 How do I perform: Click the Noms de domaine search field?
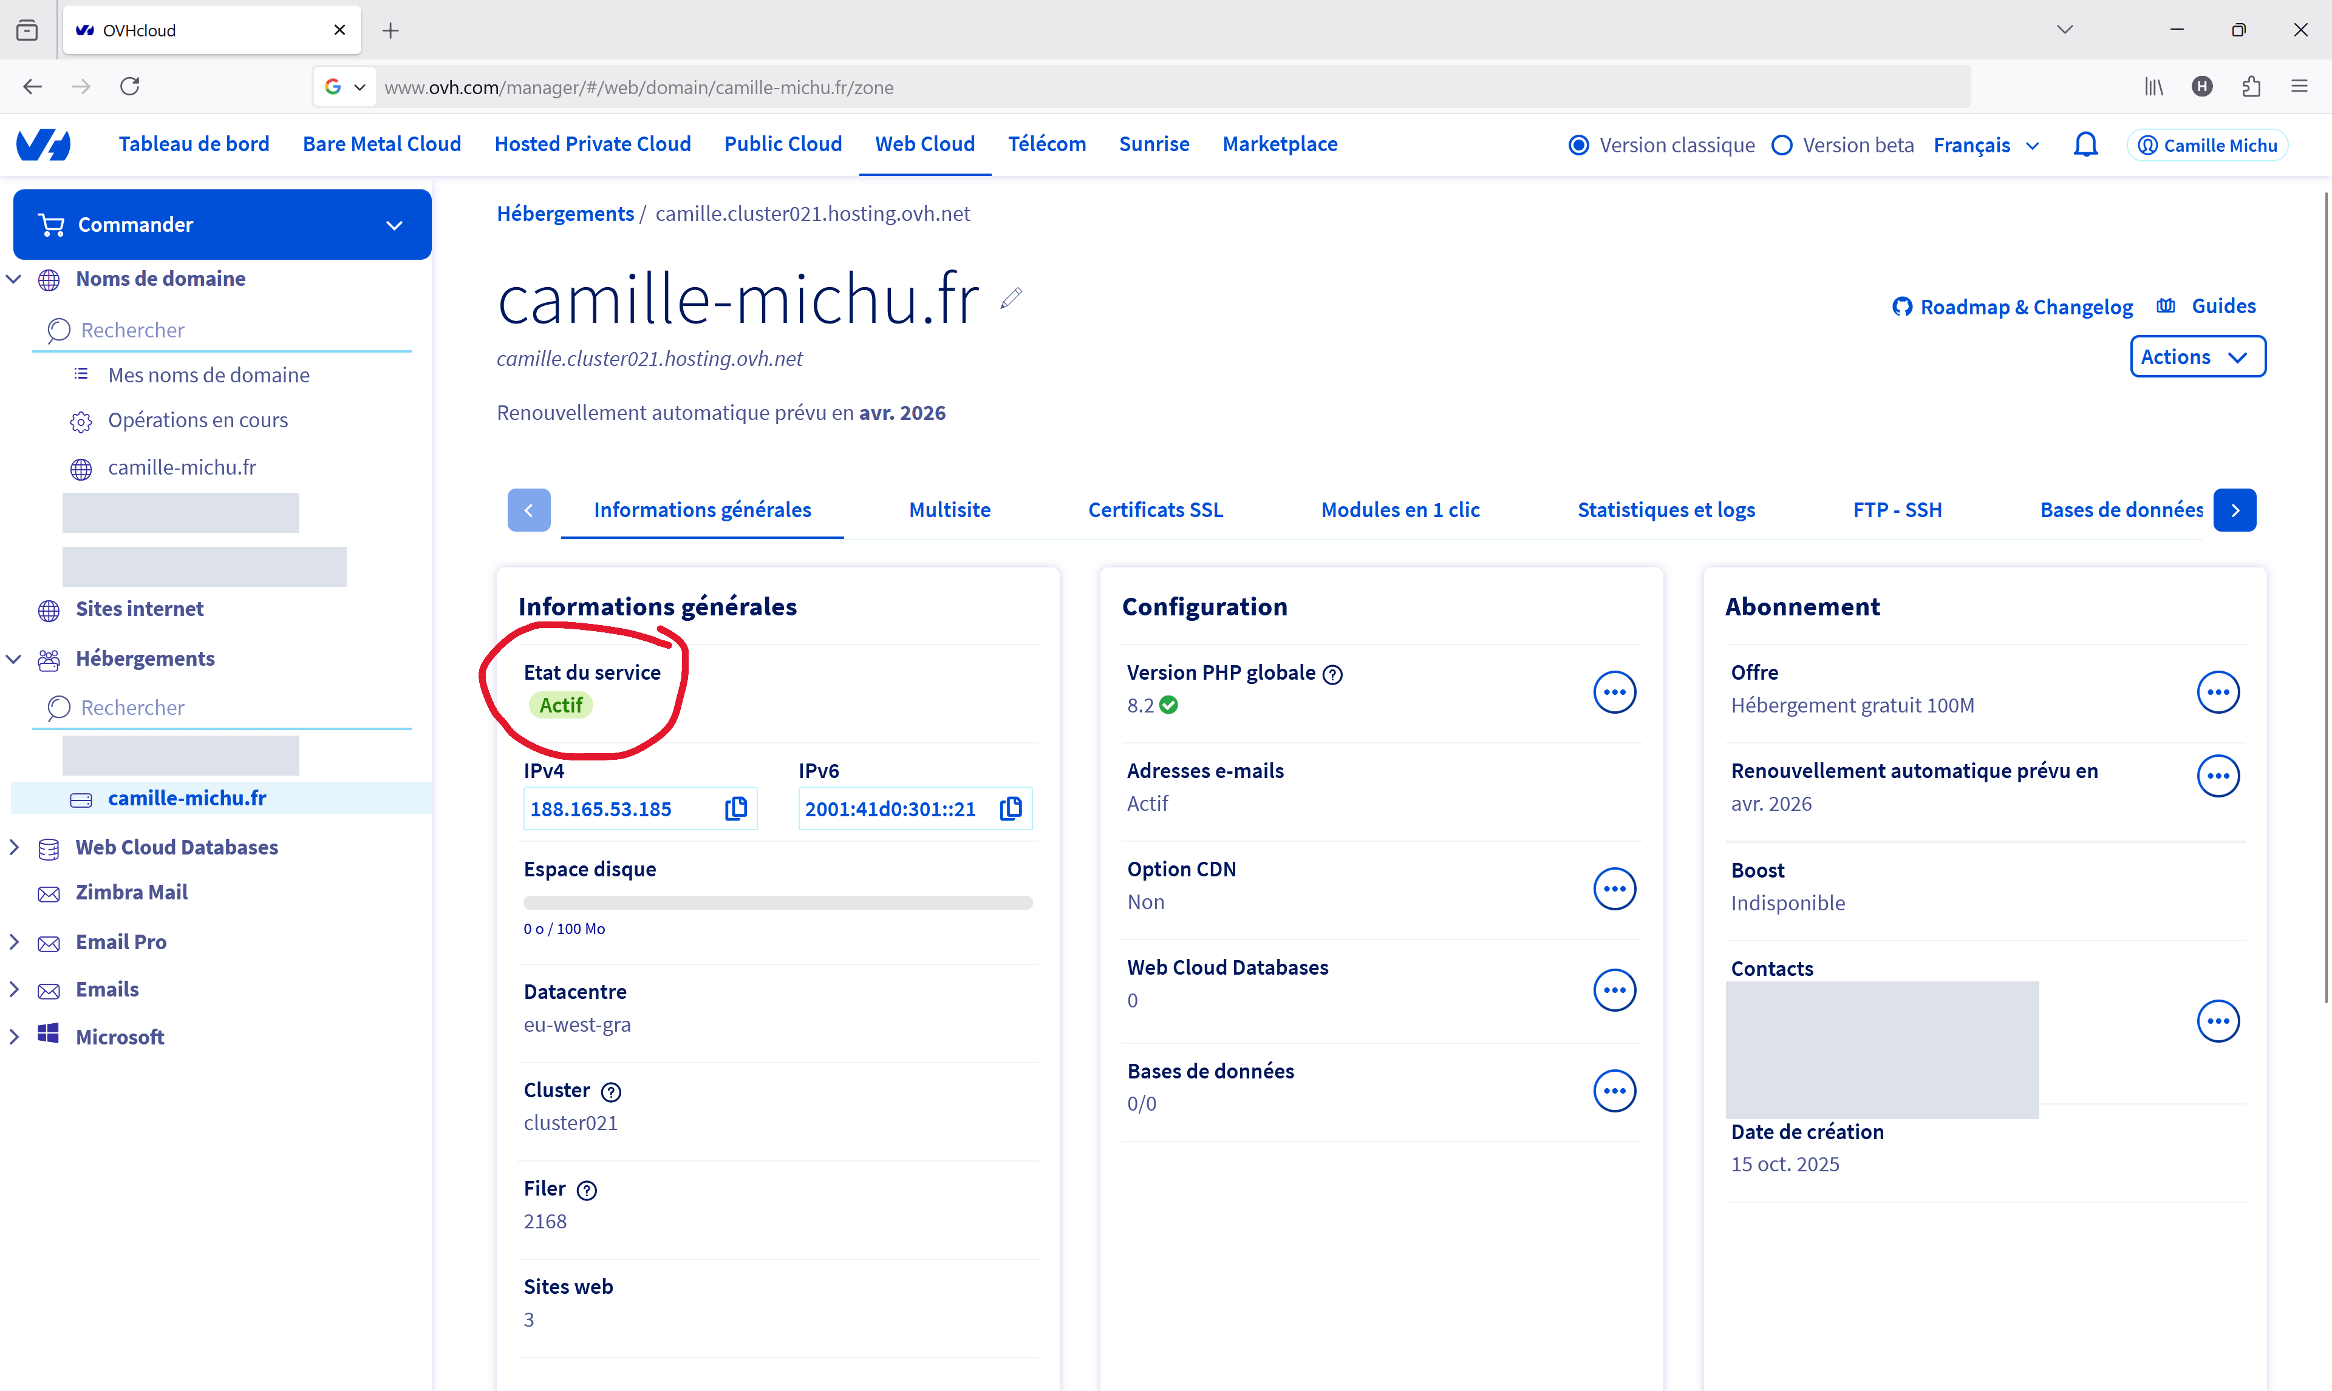(222, 330)
